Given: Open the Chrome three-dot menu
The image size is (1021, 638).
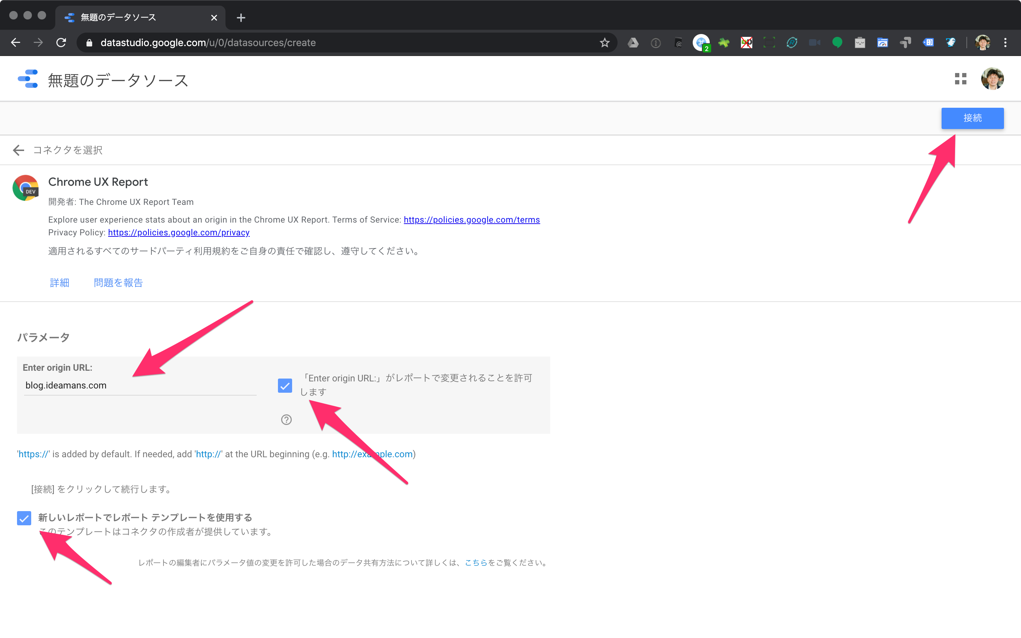Looking at the screenshot, I should pyautogui.click(x=1005, y=43).
